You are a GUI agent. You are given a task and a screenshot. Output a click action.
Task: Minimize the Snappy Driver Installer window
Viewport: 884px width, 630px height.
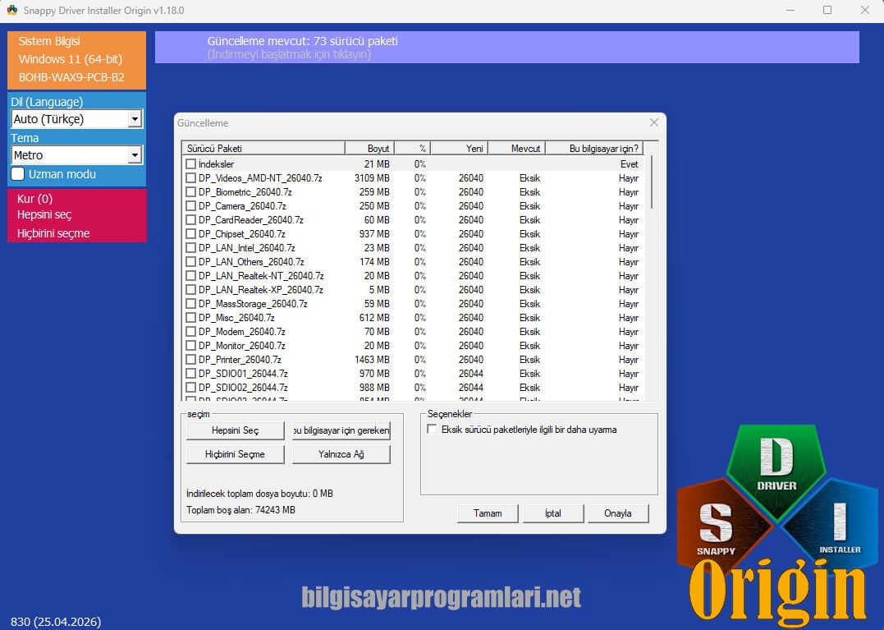[790, 10]
